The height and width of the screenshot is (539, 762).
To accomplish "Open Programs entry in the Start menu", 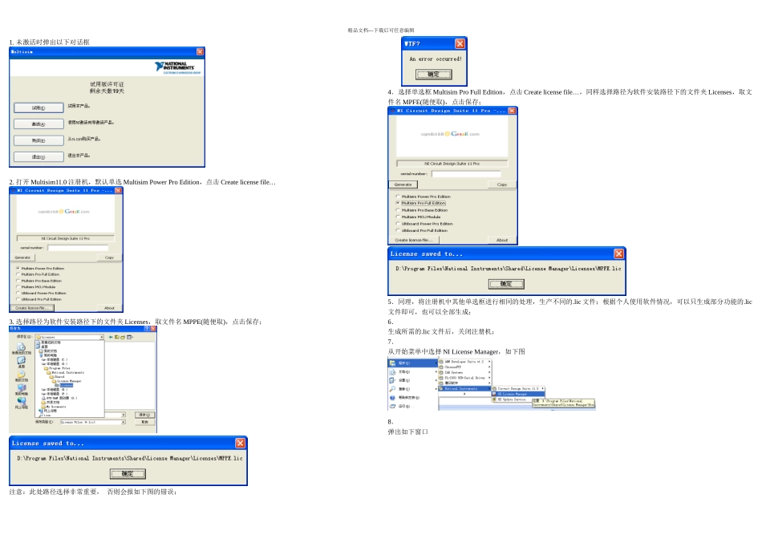I will (414, 363).
